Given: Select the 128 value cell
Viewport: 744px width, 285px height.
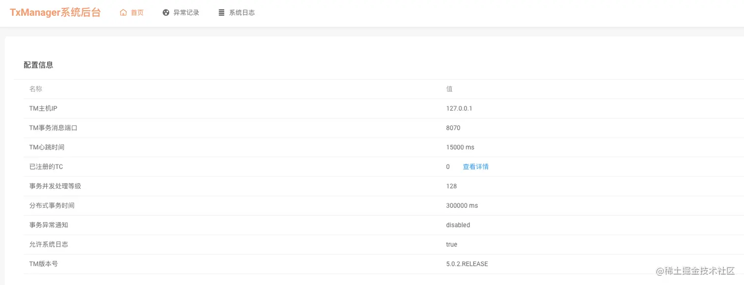Looking at the screenshot, I should click(451, 186).
